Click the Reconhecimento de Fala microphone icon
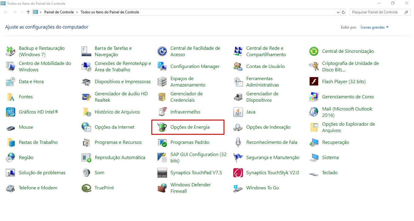The width and height of the screenshot is (414, 221). (x=238, y=142)
